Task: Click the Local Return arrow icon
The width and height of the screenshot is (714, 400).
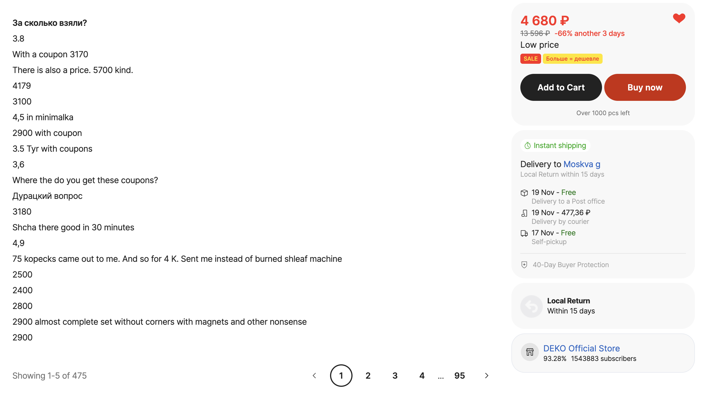Action: [531, 306]
